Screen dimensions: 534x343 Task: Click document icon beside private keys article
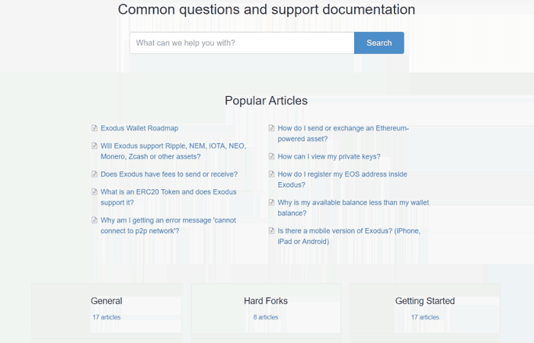pyautogui.click(x=272, y=156)
